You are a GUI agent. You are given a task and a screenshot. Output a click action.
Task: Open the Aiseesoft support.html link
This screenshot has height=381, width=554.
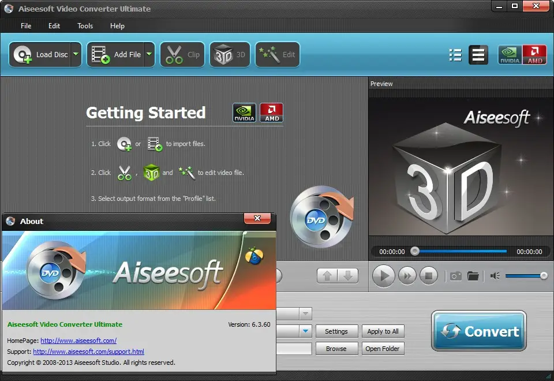pos(88,352)
